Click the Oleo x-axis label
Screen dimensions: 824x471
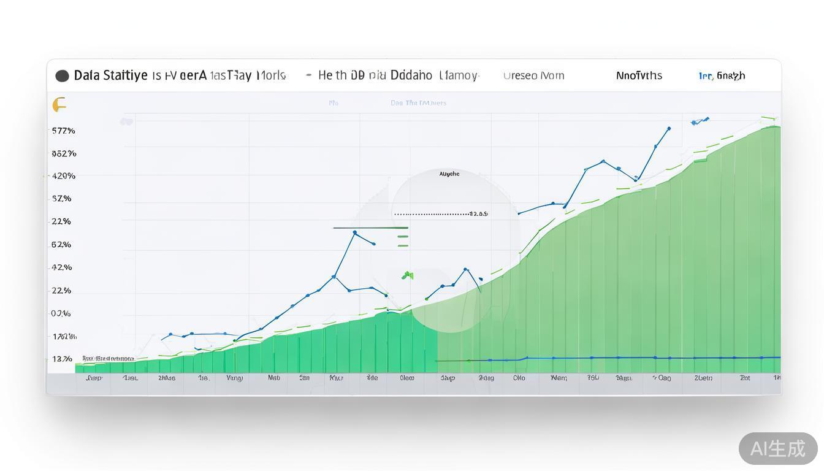pyautogui.click(x=407, y=378)
